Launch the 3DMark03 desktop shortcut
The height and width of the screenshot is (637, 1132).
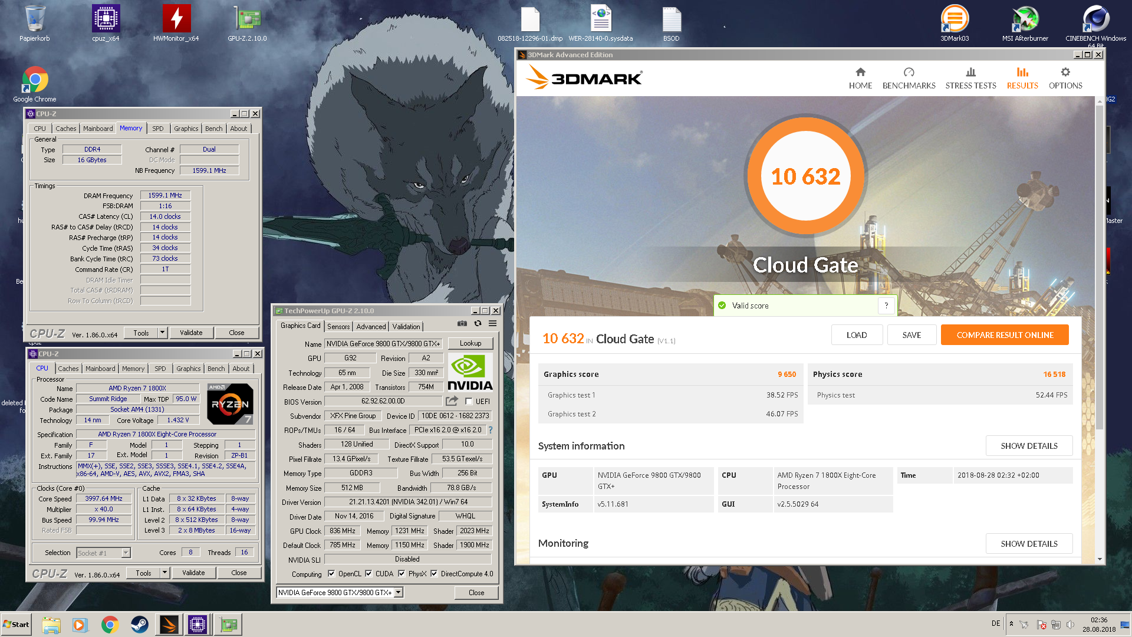tap(955, 24)
